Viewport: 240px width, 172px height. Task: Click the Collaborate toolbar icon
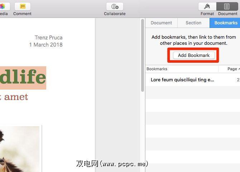pyautogui.click(x=115, y=6)
